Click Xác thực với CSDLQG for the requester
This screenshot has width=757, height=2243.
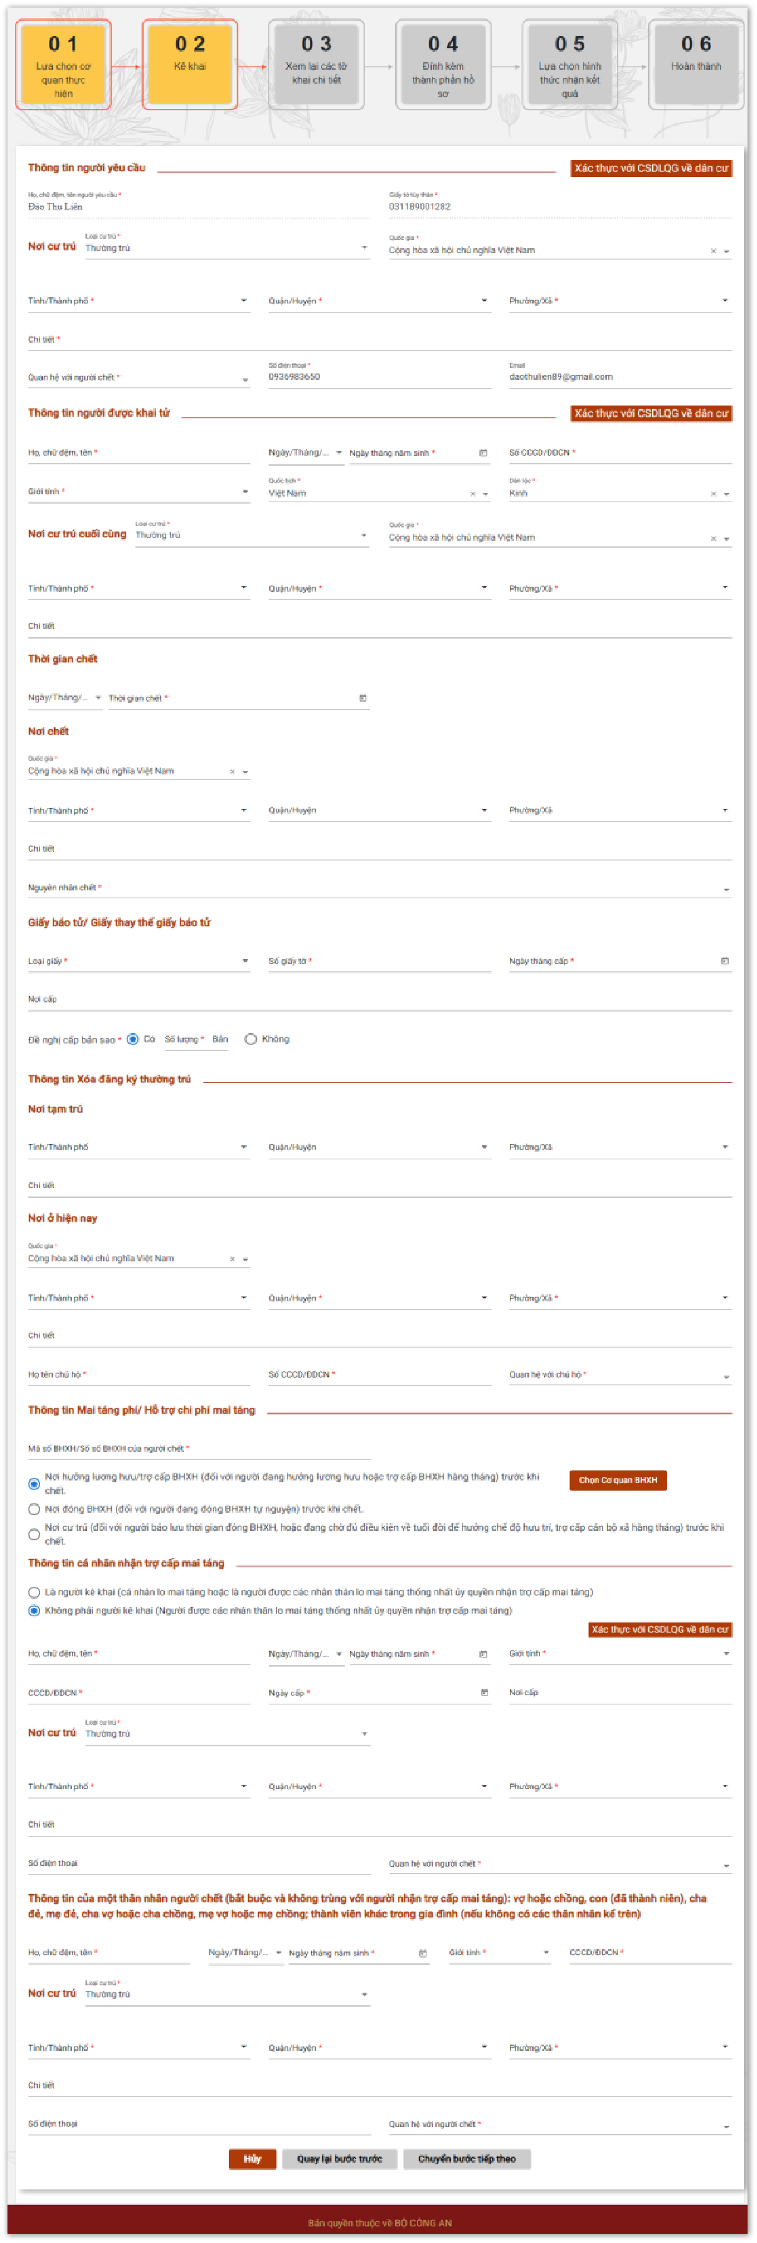pyautogui.click(x=651, y=169)
